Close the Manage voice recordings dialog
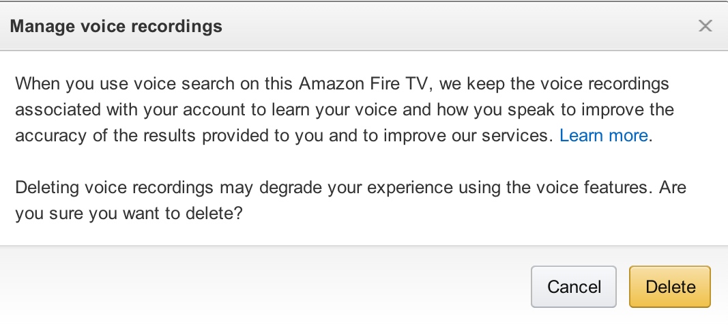Viewport: 728px width, 327px height. 705,27
